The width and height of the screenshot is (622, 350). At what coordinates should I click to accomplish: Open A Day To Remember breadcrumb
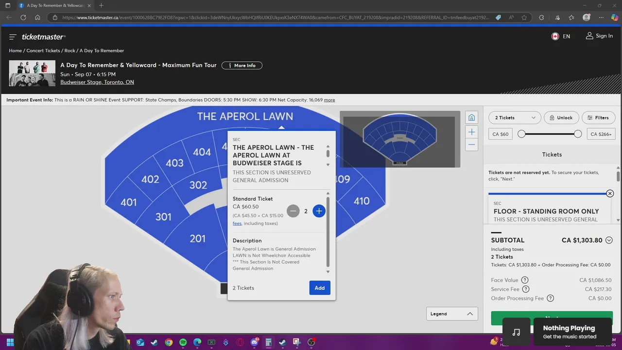(x=102, y=51)
